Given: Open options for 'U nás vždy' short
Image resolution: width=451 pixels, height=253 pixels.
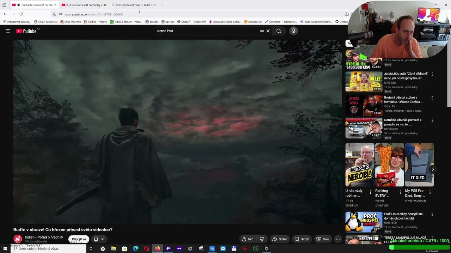Looking at the screenshot, I should click(x=370, y=192).
